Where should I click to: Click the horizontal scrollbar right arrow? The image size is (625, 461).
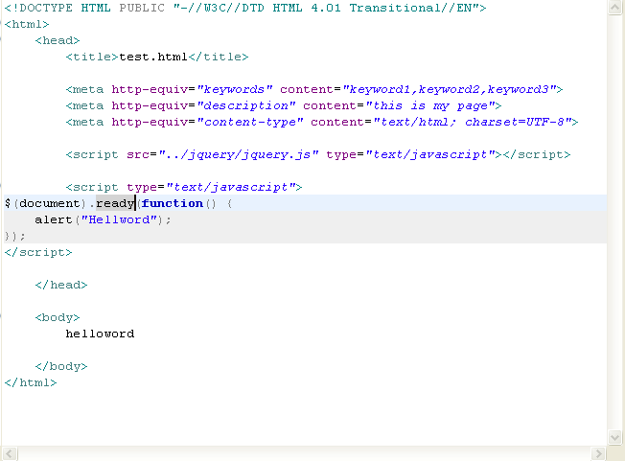coord(598,454)
